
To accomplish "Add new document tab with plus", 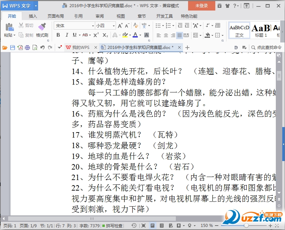I will pyautogui.click(x=187, y=48).
